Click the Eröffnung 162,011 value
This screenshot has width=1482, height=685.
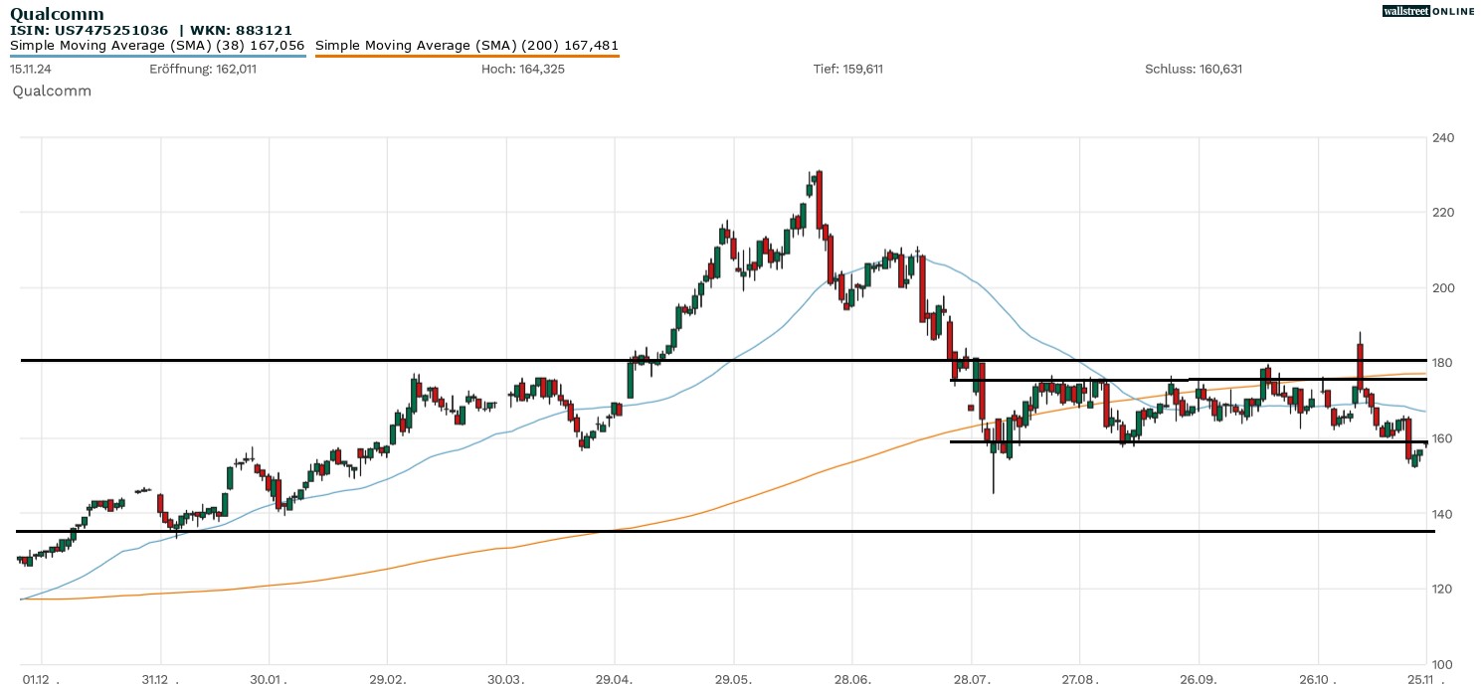click(203, 69)
